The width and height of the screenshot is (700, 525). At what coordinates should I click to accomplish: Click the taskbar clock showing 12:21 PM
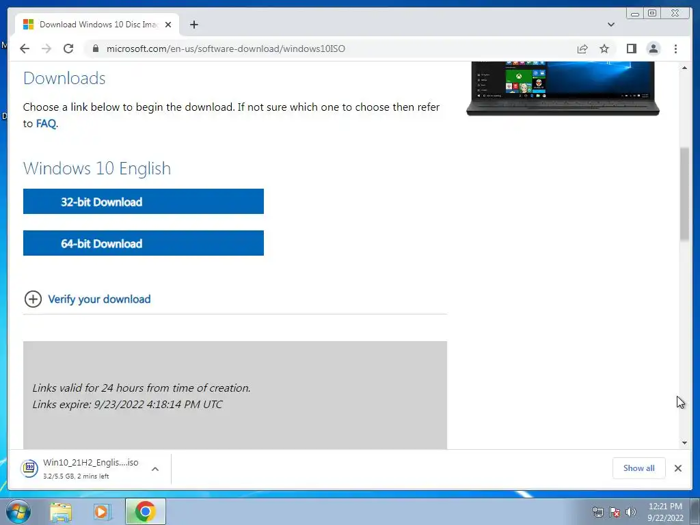click(x=665, y=511)
